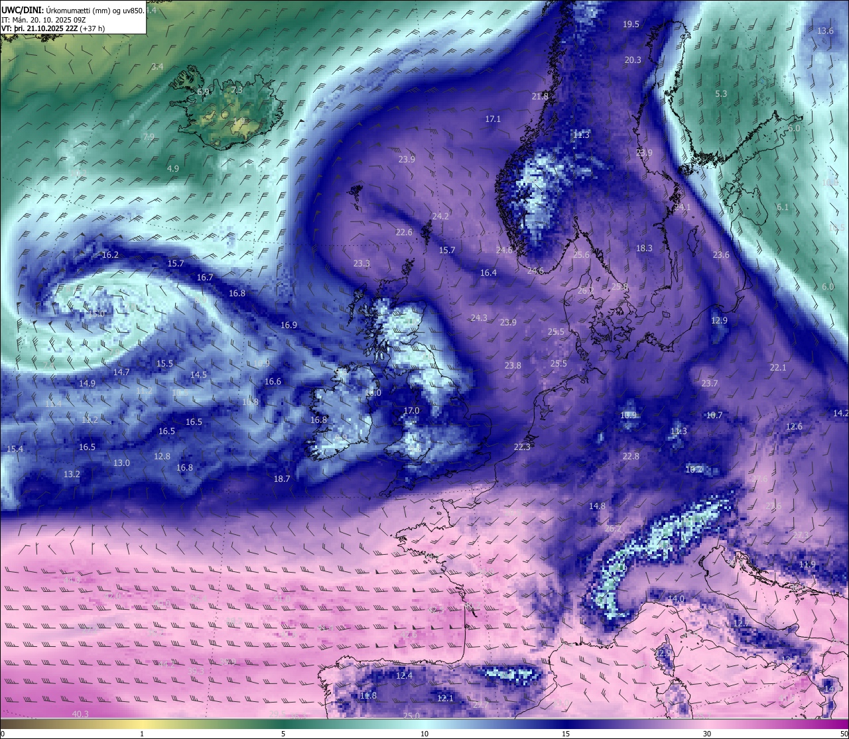Viewport: 849px width, 739px height.
Task: Click the 24.2 value near Shetland
Action: tap(440, 216)
